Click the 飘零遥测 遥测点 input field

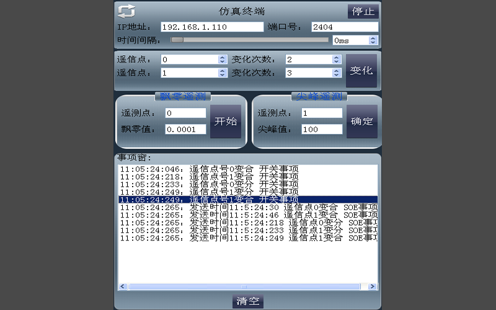(185, 113)
